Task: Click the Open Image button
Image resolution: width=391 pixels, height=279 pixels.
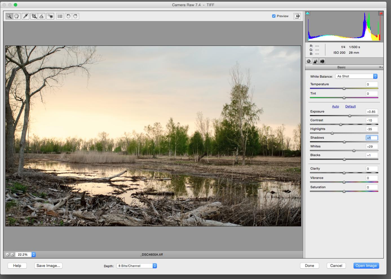Action: 366,265
